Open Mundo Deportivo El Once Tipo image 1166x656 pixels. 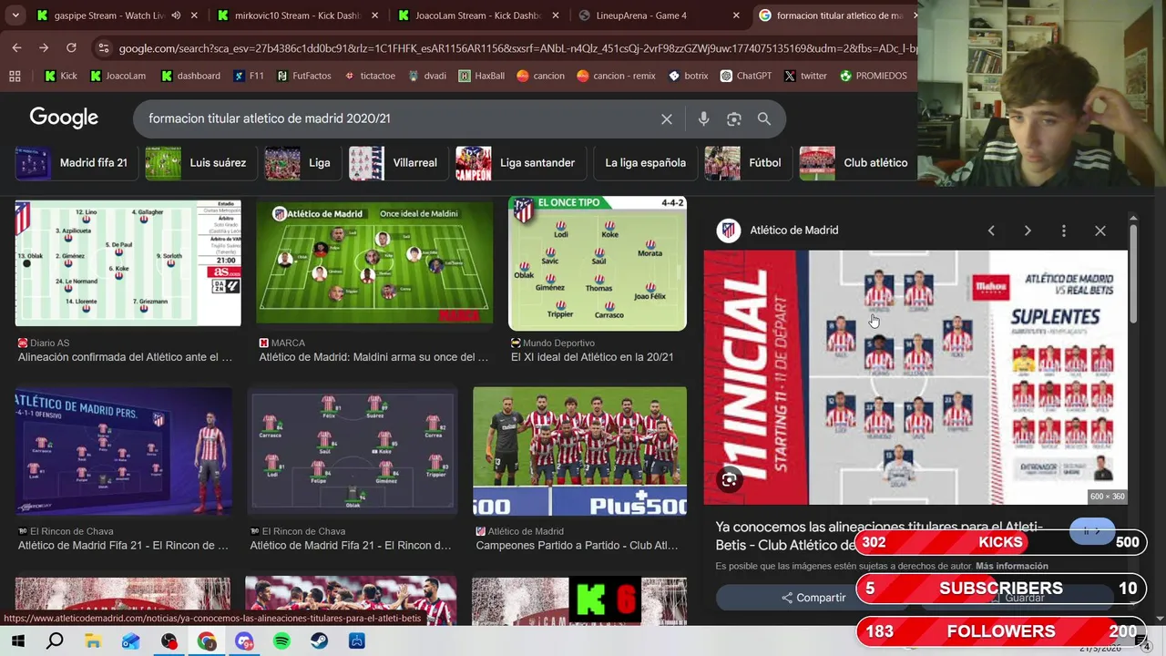pyautogui.click(x=598, y=262)
